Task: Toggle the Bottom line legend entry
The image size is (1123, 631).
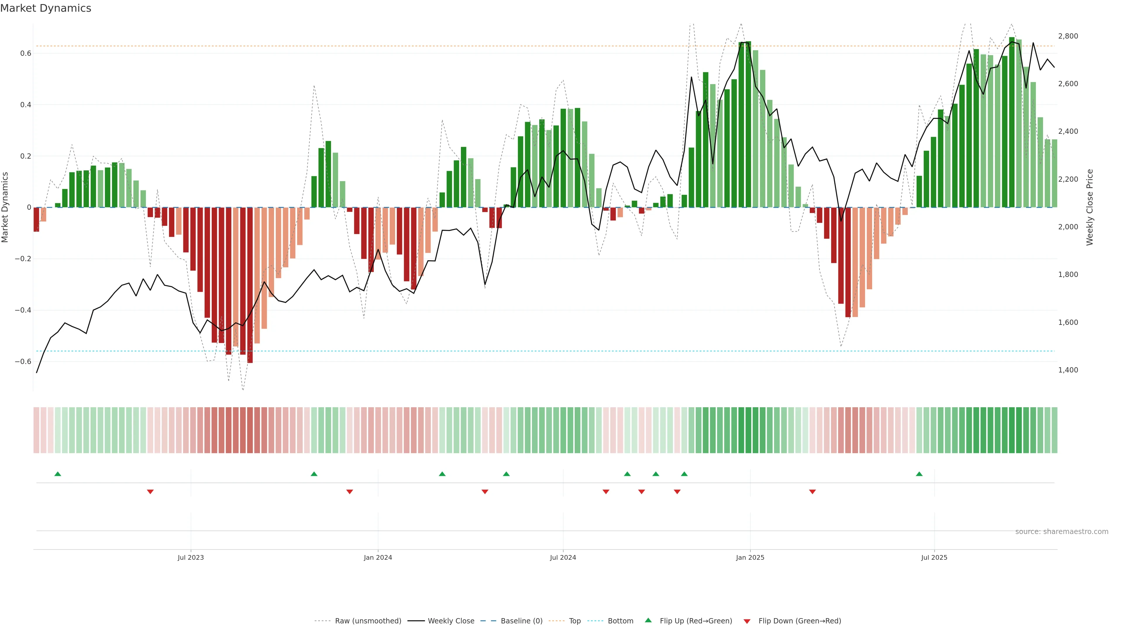Action: (x=620, y=621)
